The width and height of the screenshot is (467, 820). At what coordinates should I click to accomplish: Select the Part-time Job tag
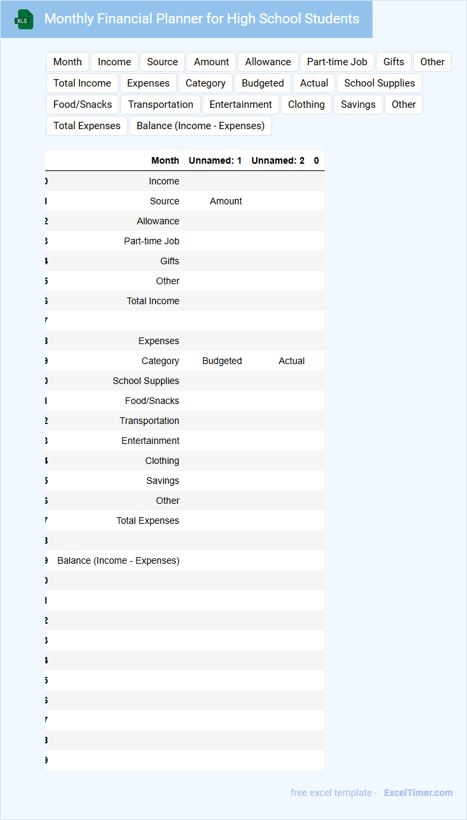pyautogui.click(x=337, y=62)
